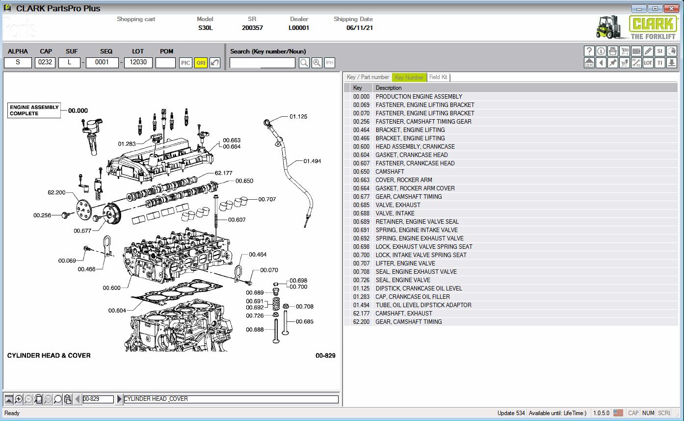Image resolution: width=684 pixels, height=421 pixels.
Task: Click the ALPHA input field
Action: click(18, 62)
